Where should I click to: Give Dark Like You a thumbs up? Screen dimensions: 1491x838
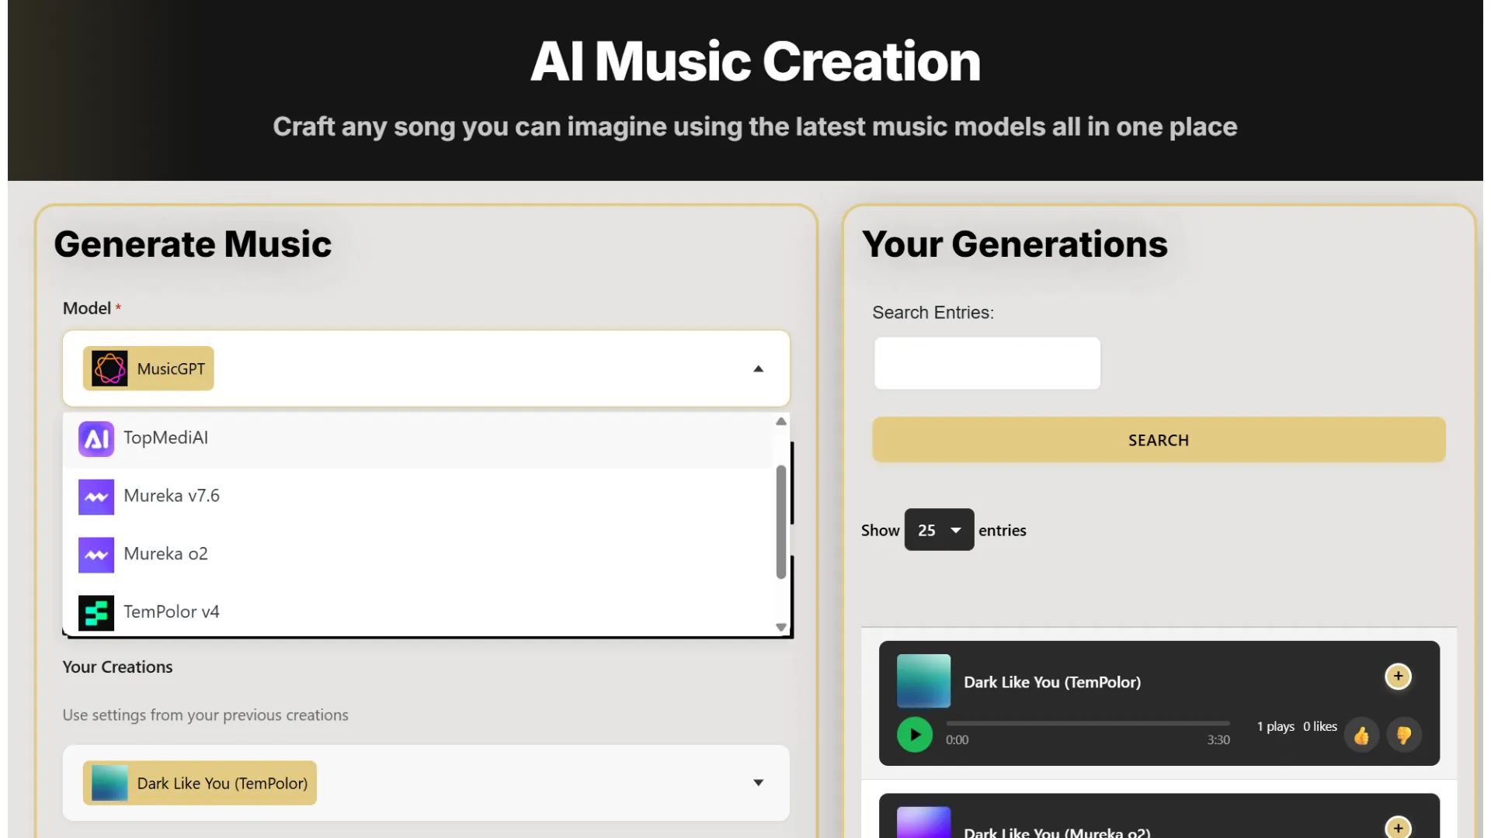click(x=1362, y=735)
